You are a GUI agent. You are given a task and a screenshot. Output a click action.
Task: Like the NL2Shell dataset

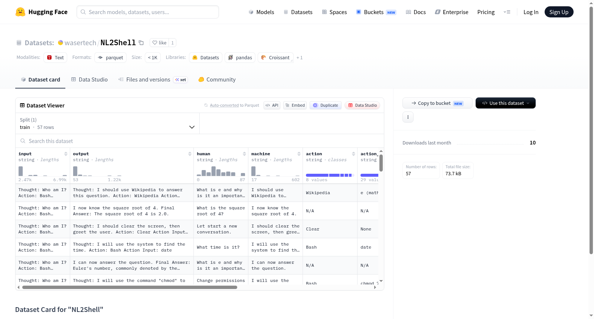point(159,43)
